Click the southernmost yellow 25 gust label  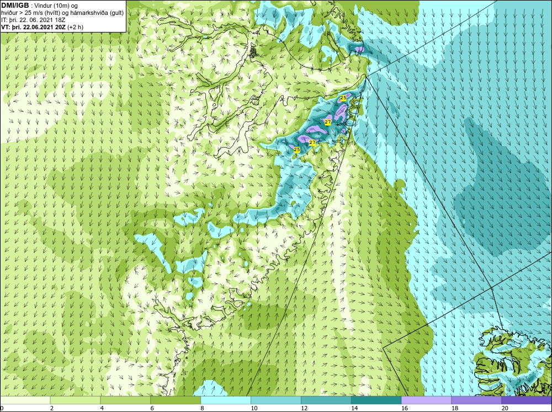(x=297, y=149)
